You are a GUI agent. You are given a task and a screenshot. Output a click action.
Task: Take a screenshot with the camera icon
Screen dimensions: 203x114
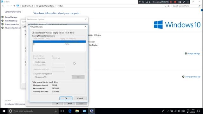coord(180,2)
